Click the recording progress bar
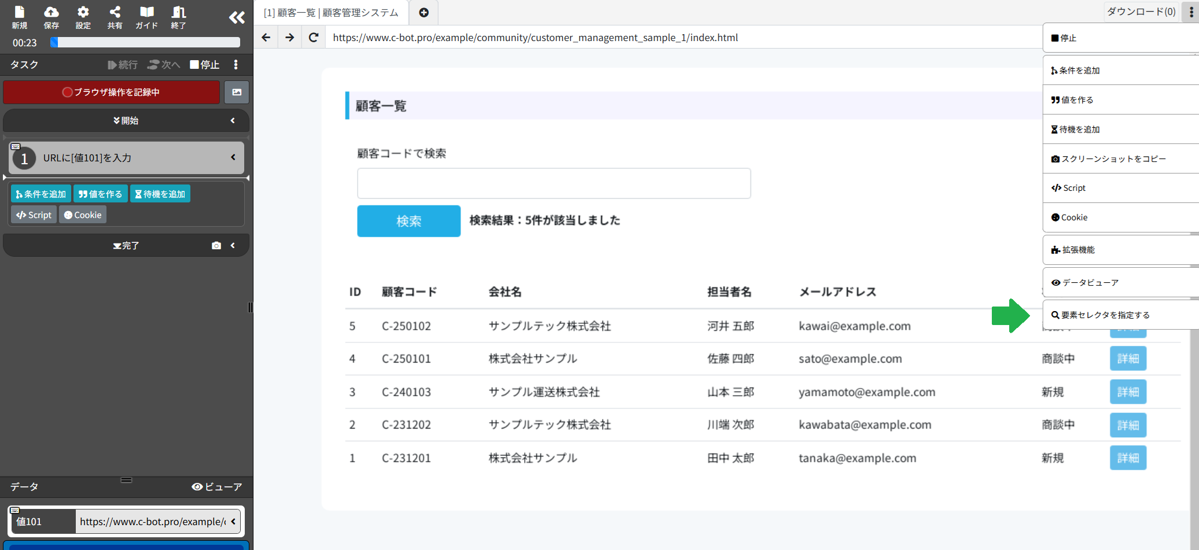The image size is (1199, 550). 145,42
